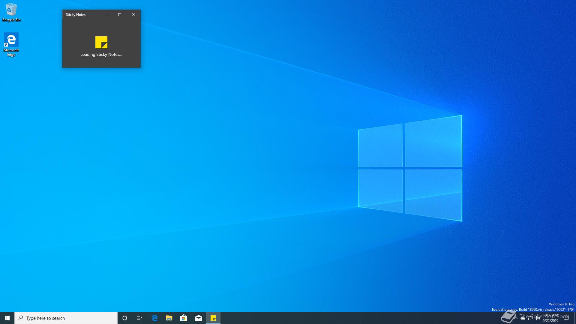Click into the taskbar search box
The width and height of the screenshot is (576, 324).
coord(66,318)
